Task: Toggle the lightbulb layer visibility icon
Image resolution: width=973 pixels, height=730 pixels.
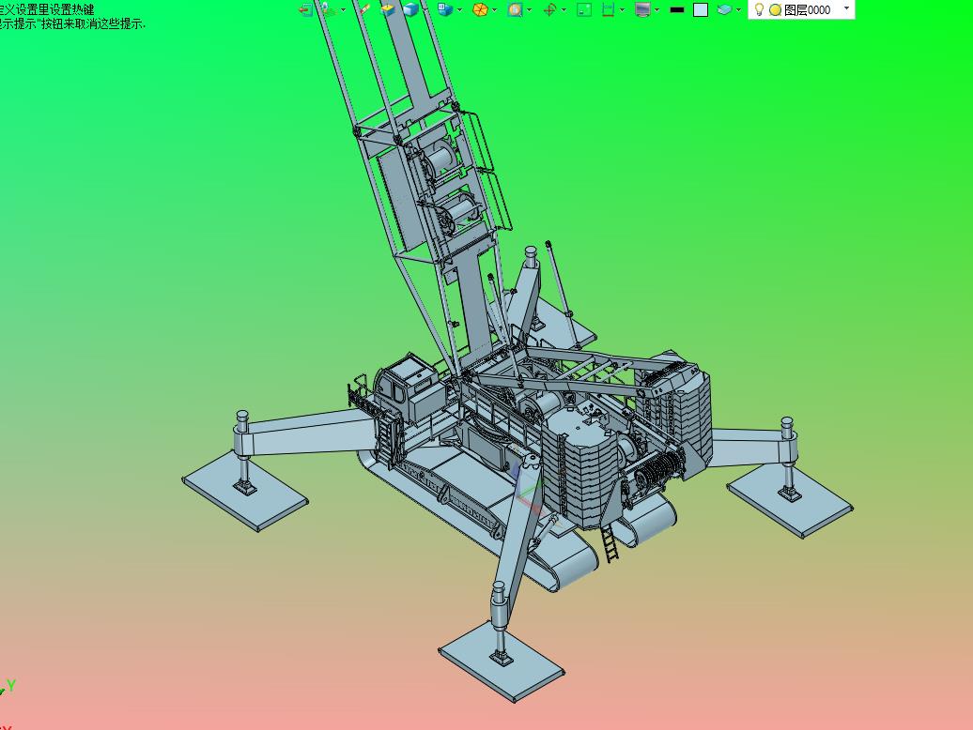Action: (x=759, y=9)
